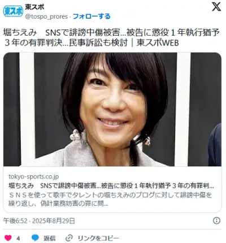Open the link card headline 堀ちえみ SNSで誹謗中傷被害
This screenshot has height=243, width=226.
111,186
